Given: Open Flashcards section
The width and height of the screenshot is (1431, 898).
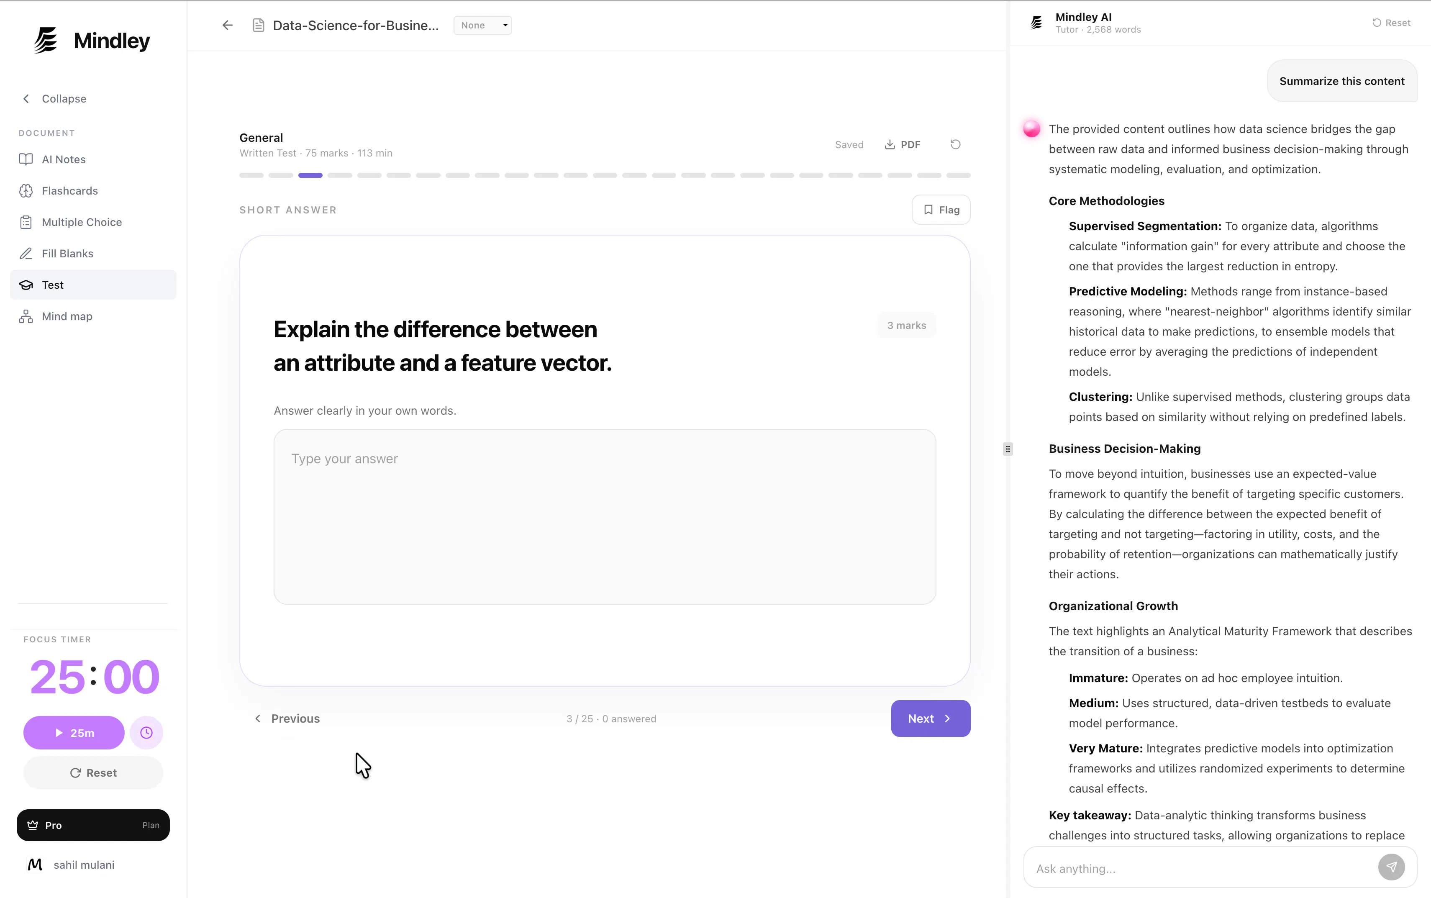Looking at the screenshot, I should coord(93,191).
